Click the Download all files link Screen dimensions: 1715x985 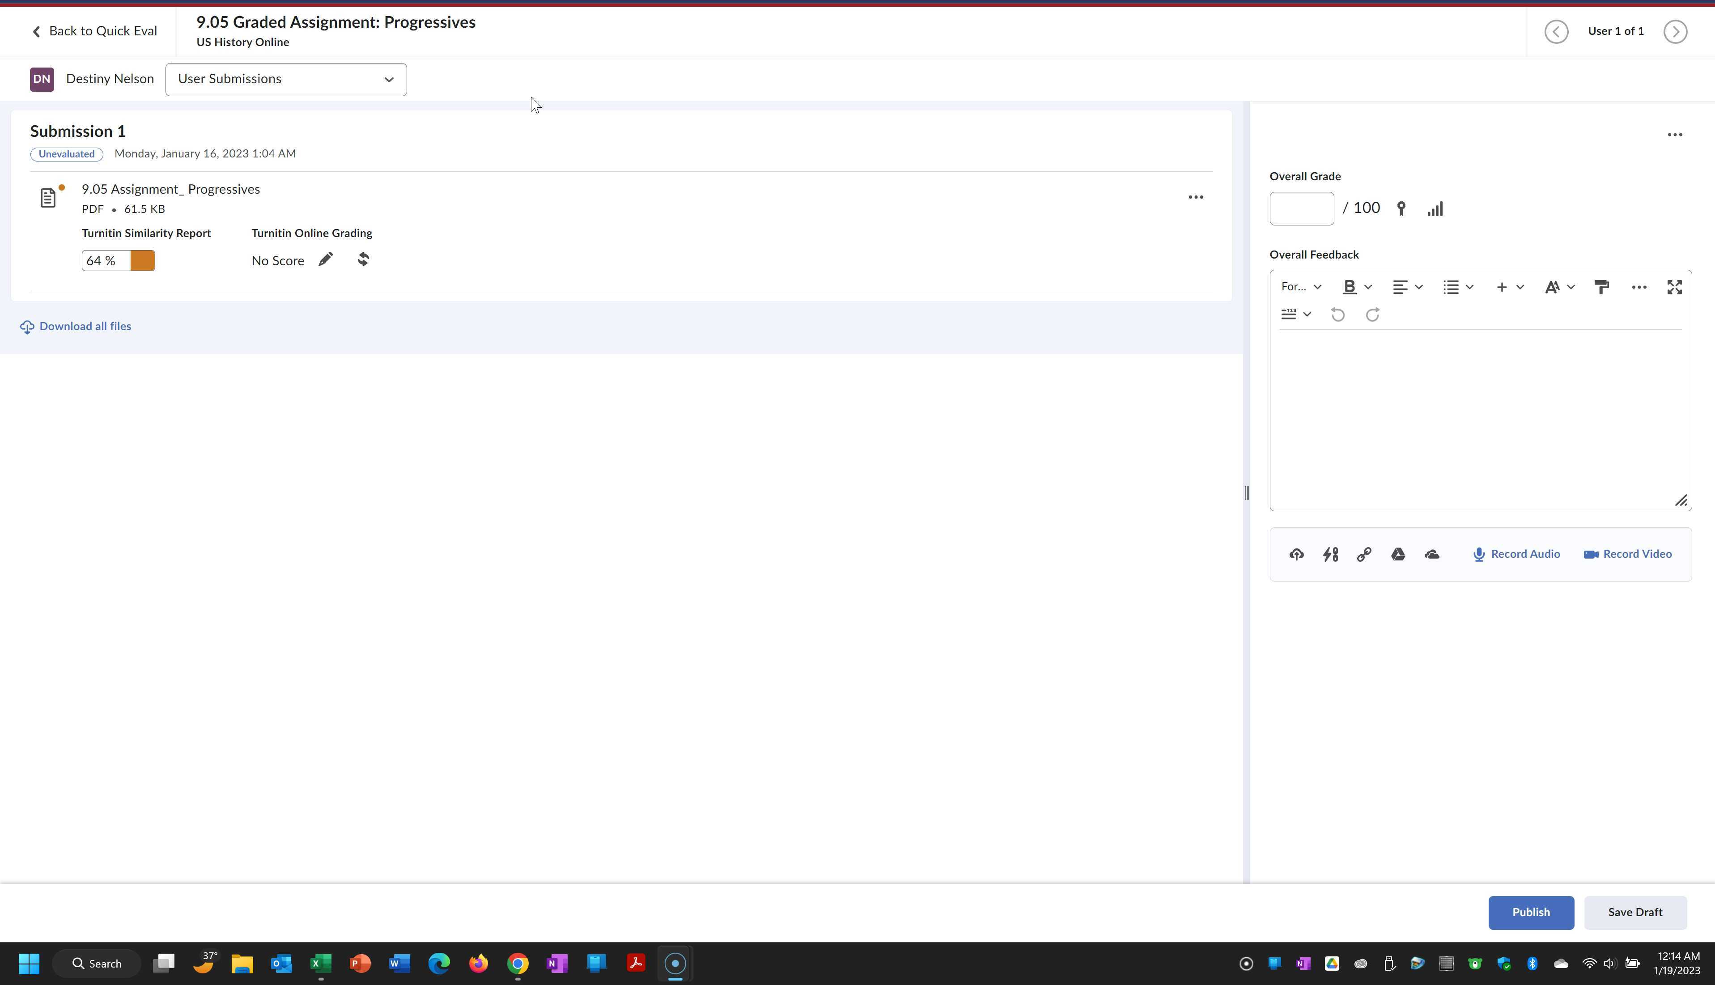85,327
